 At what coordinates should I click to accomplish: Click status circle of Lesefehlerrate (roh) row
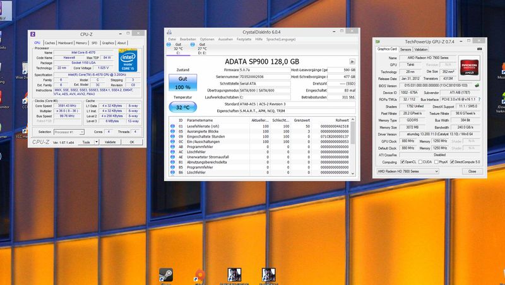coord(172,126)
